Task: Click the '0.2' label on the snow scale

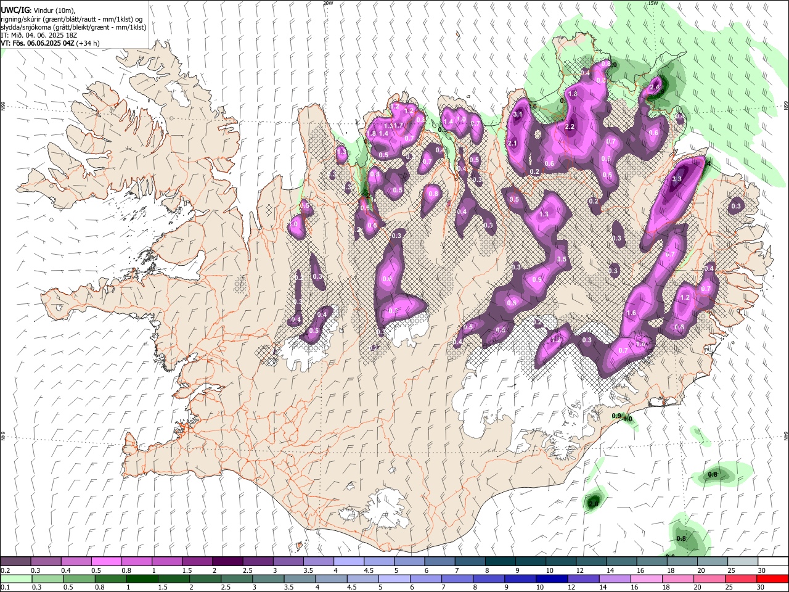Action: [5, 570]
